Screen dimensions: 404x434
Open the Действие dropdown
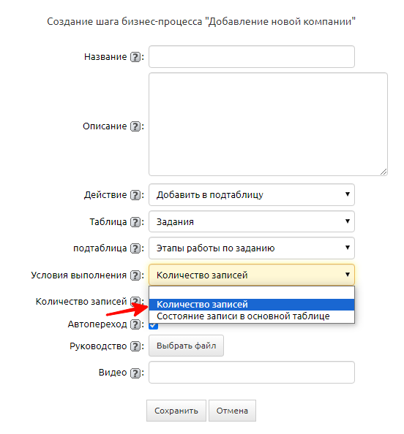[252, 195]
